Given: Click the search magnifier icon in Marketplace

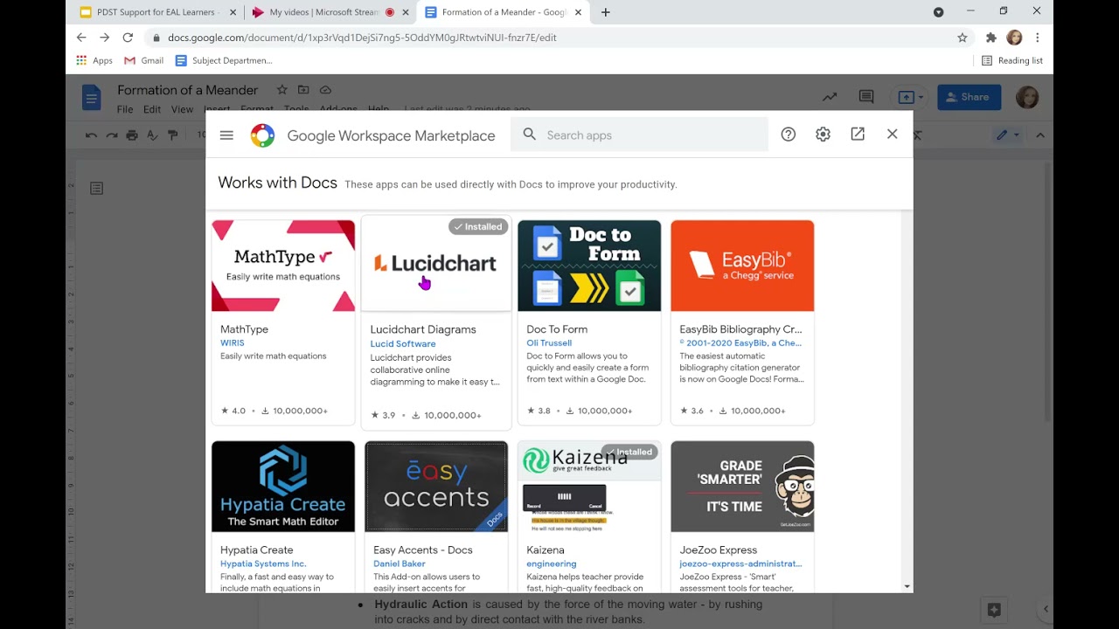Looking at the screenshot, I should (x=529, y=135).
